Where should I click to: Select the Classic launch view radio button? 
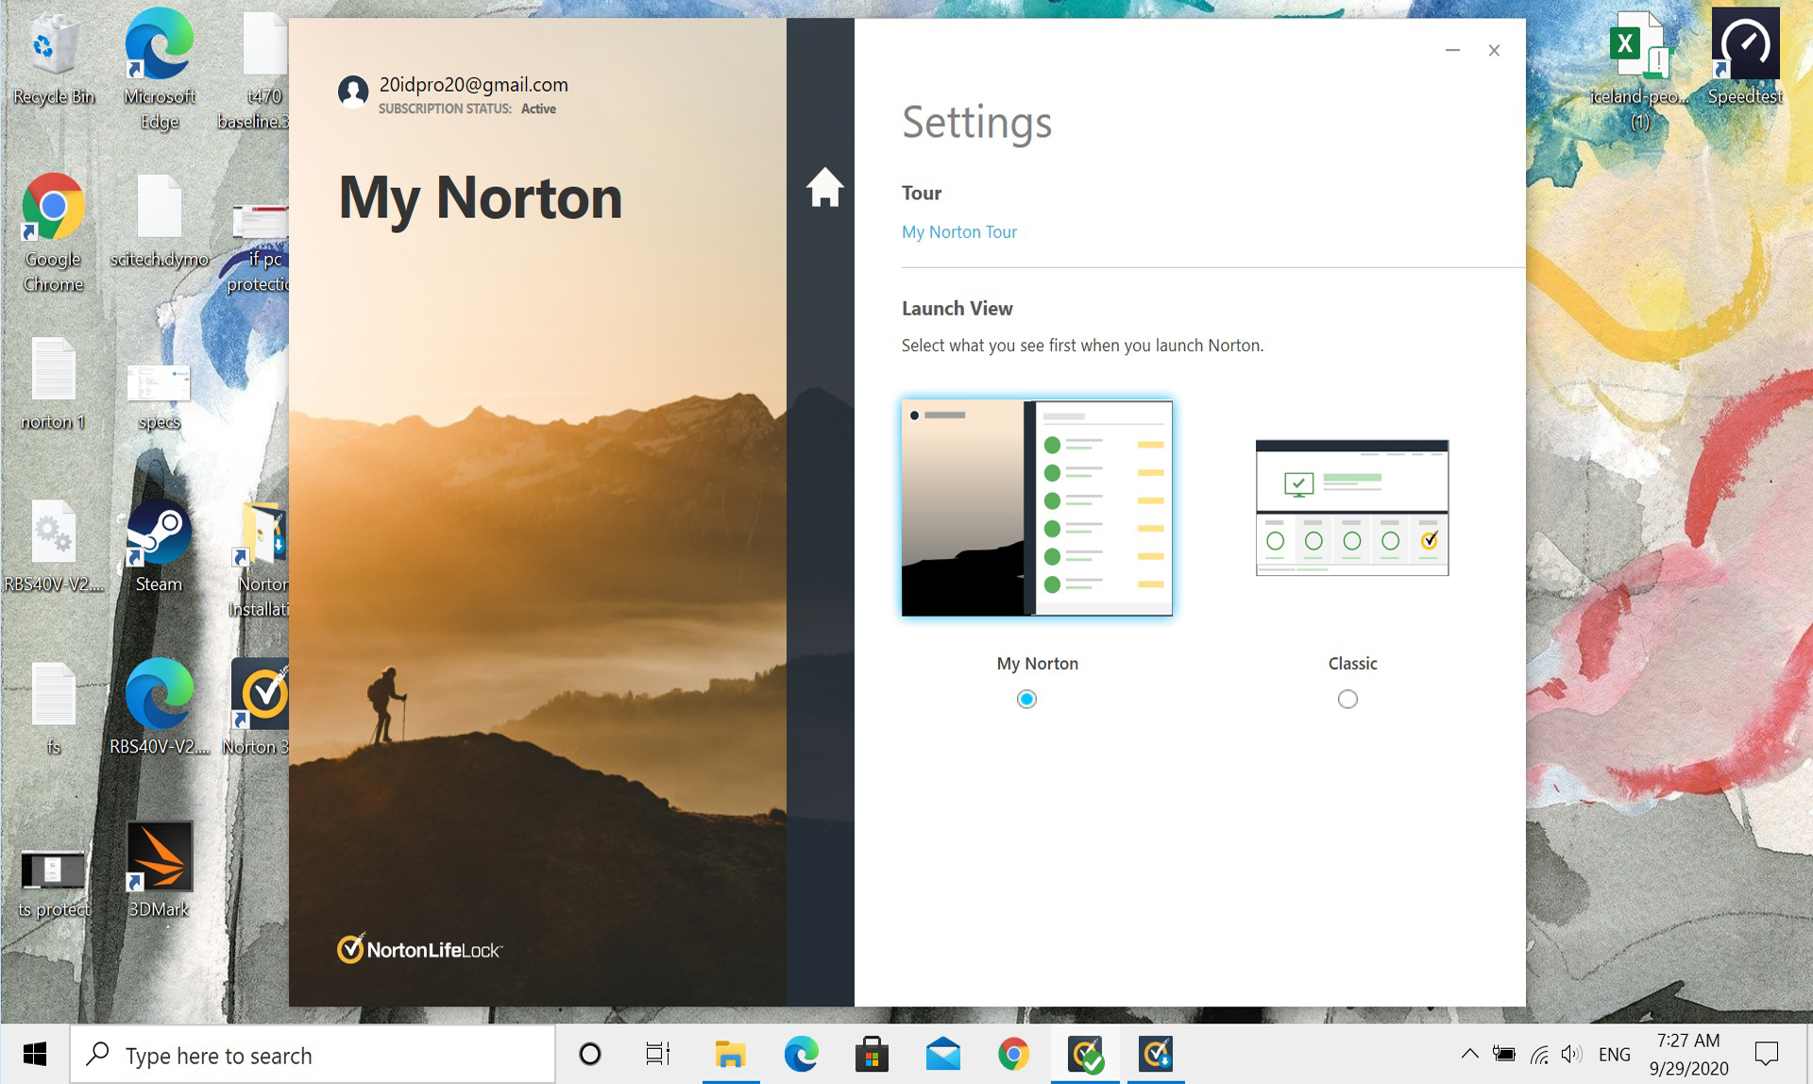(x=1347, y=699)
